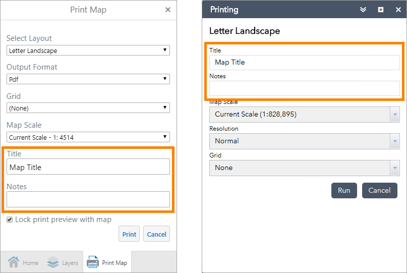Click into left panel Notes field
This screenshot has height=273, width=407.
[88, 199]
